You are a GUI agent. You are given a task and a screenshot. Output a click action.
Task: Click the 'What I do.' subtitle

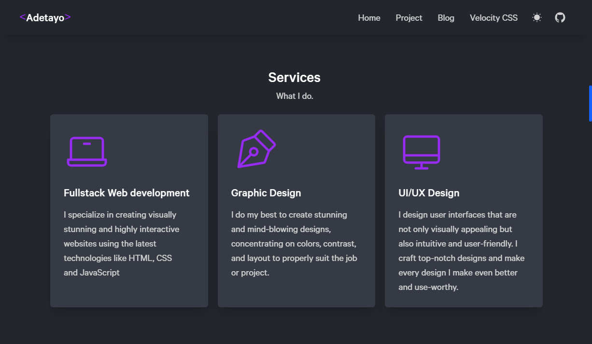[x=295, y=96]
